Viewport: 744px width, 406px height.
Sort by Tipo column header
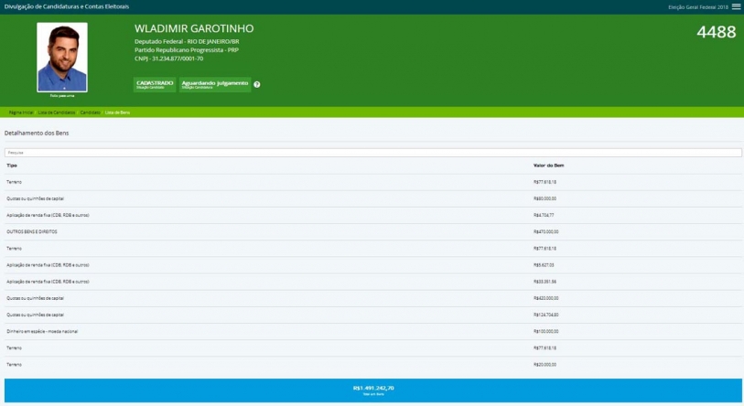[12, 166]
